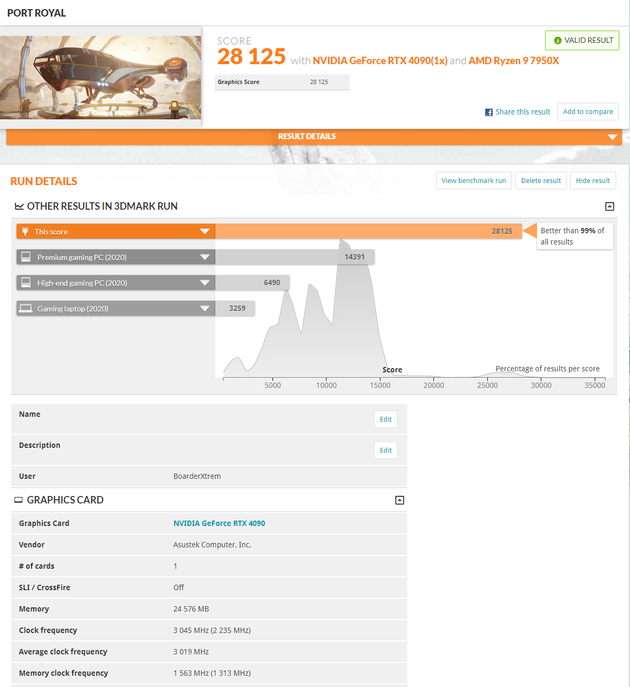Click the trophy icon on This score bar

pyautogui.click(x=25, y=232)
